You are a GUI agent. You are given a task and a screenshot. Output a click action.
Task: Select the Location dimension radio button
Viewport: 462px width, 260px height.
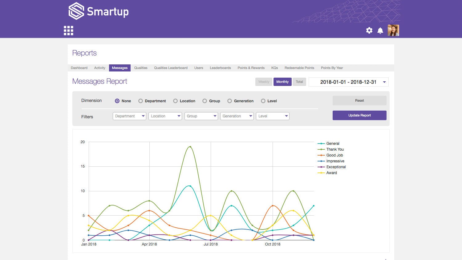[x=175, y=101]
